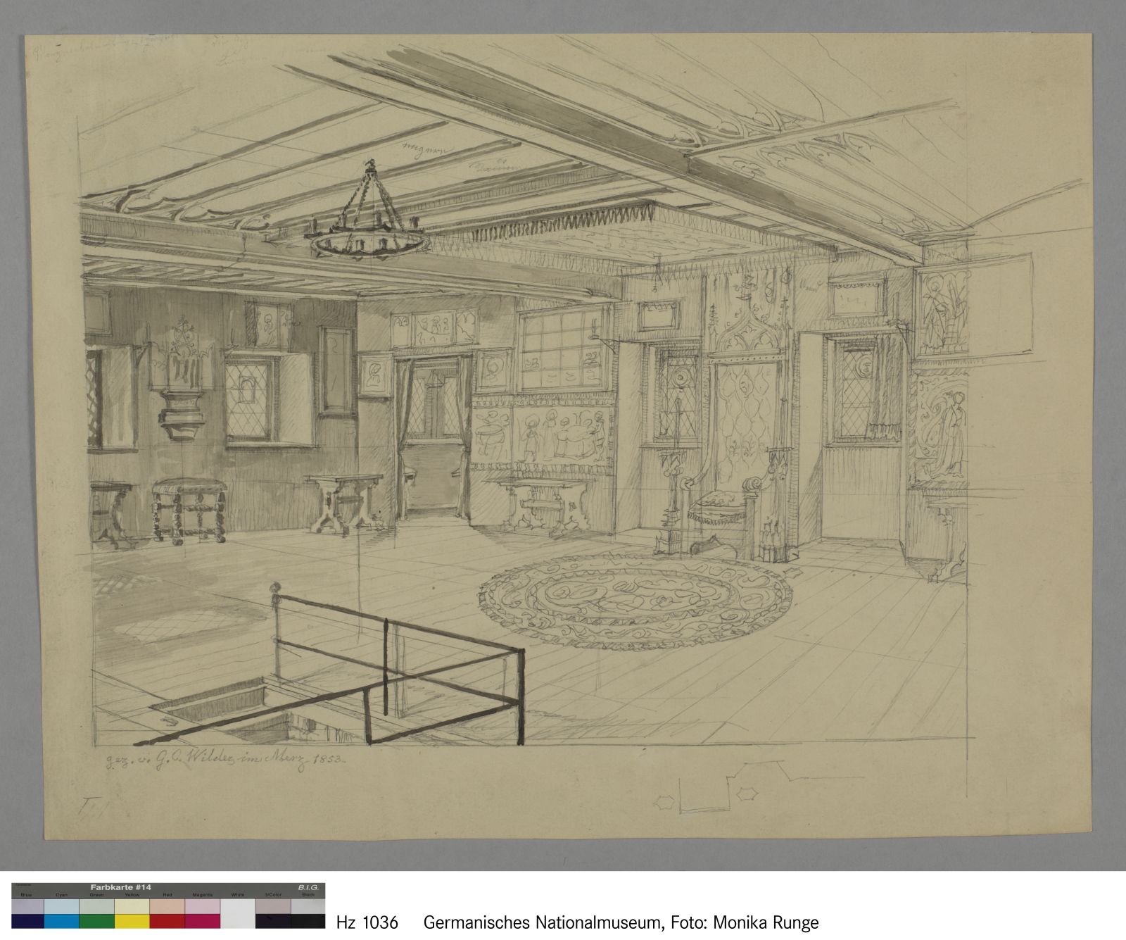
Task: Click the curtained doorway in the center
Action: click(431, 437)
